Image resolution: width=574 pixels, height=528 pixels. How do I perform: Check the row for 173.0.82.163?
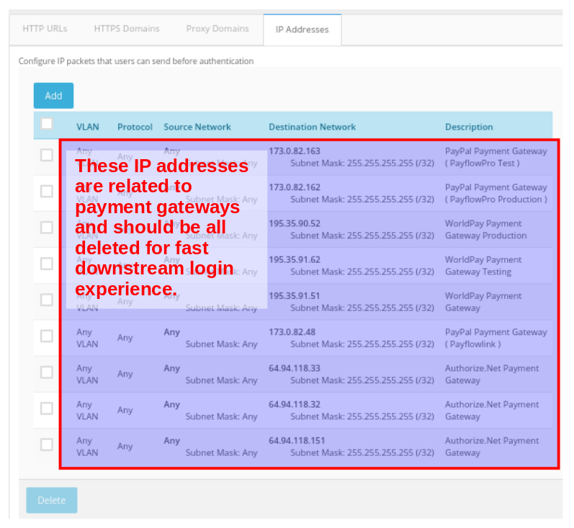click(x=47, y=155)
